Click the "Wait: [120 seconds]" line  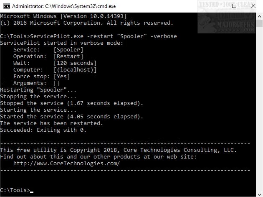click(55, 63)
